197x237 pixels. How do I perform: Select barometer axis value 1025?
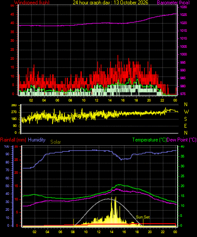183,15
